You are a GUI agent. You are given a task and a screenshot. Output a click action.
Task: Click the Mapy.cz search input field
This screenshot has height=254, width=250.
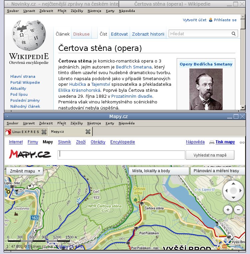click(x=121, y=155)
